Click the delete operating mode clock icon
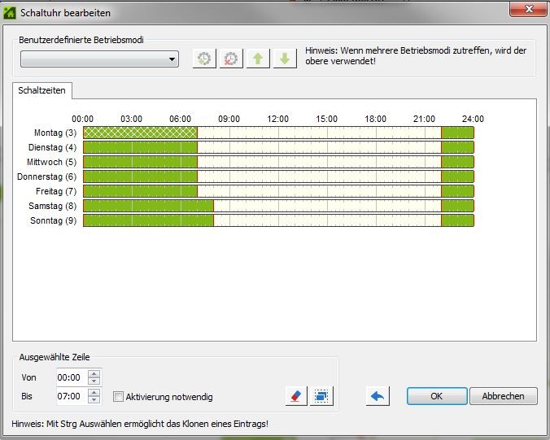 (x=231, y=59)
